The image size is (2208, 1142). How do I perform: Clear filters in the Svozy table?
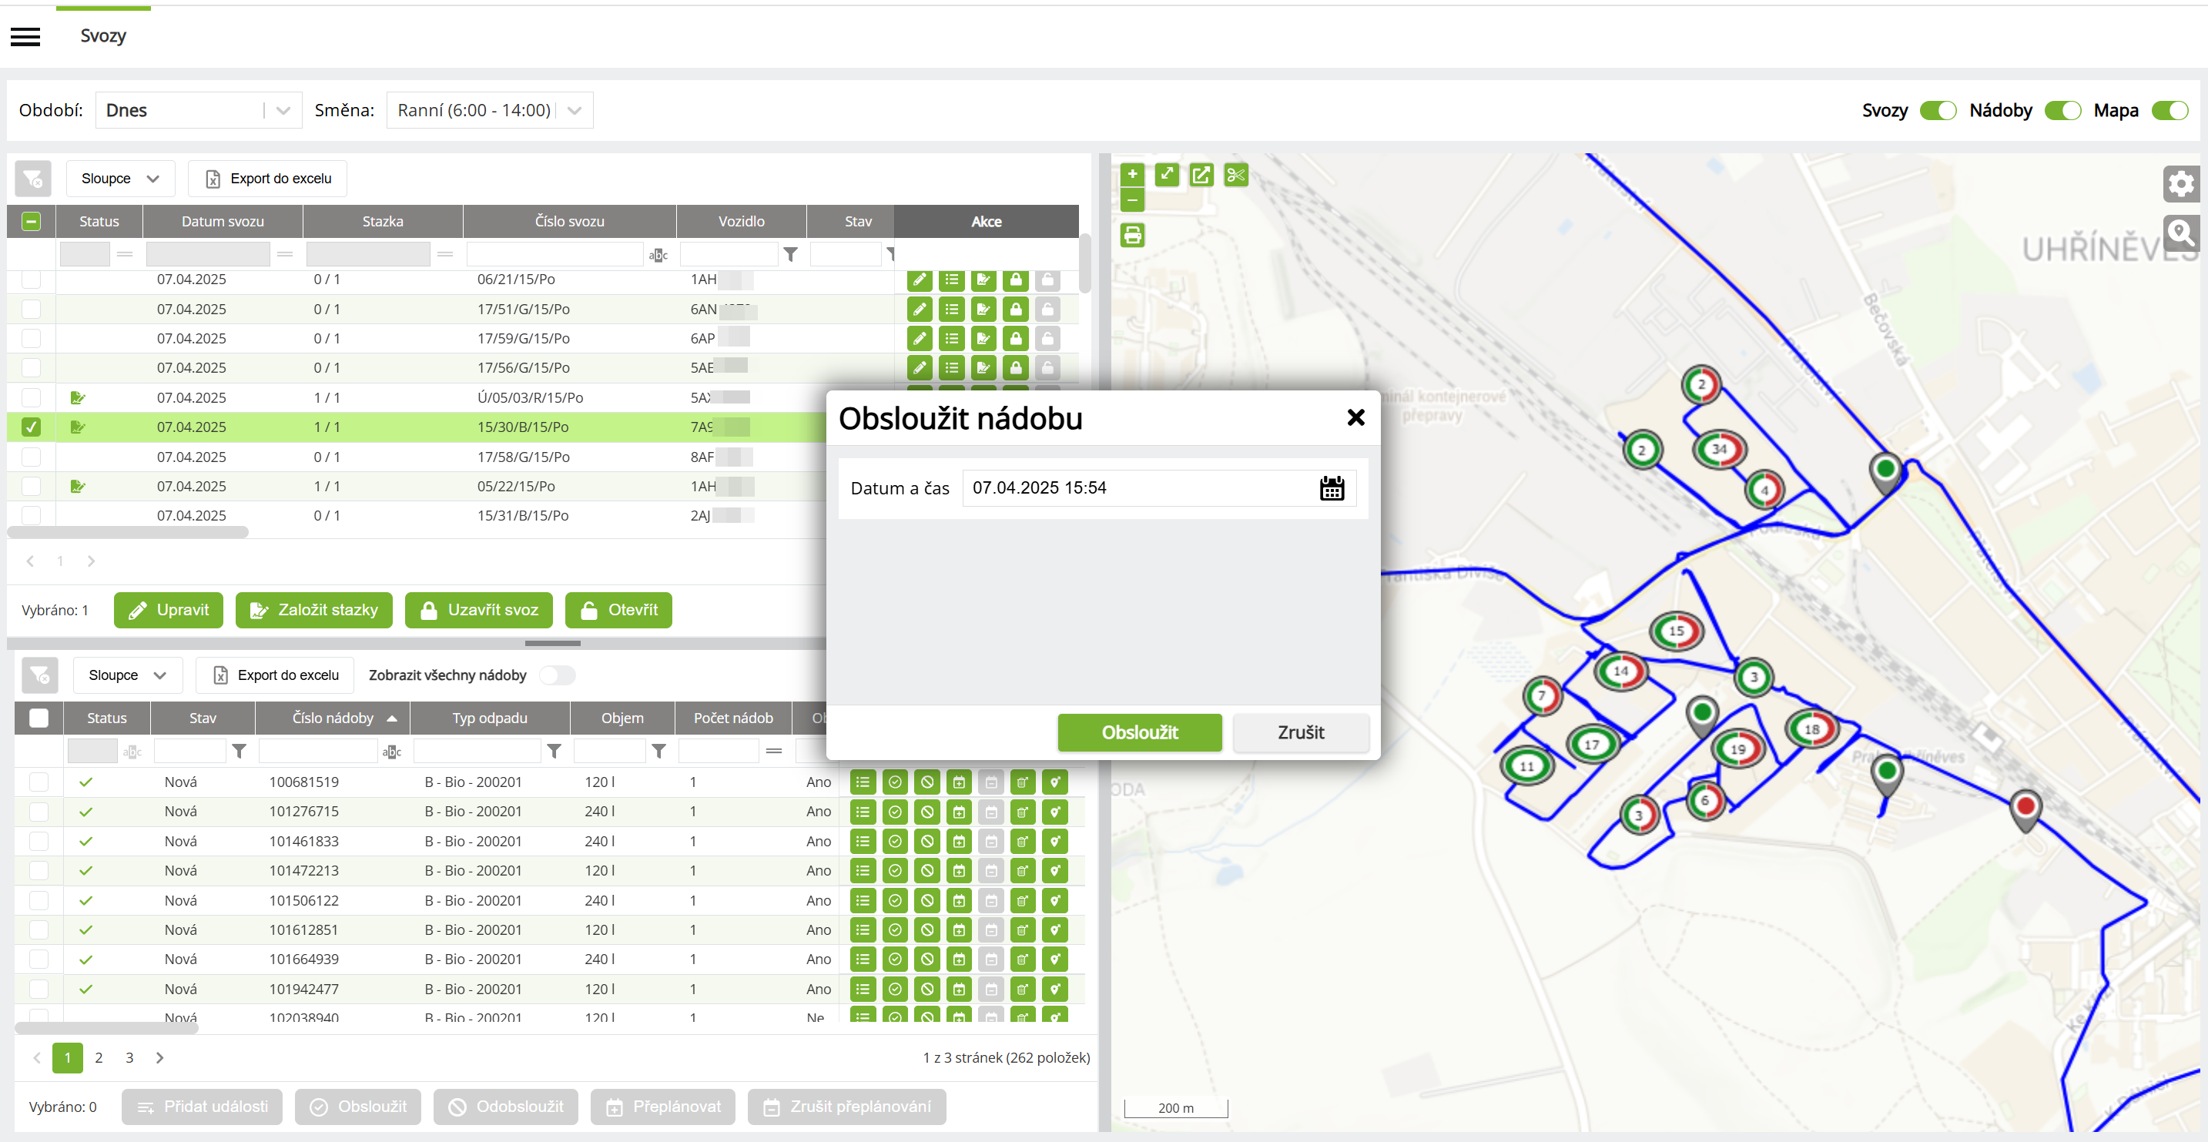tap(32, 179)
